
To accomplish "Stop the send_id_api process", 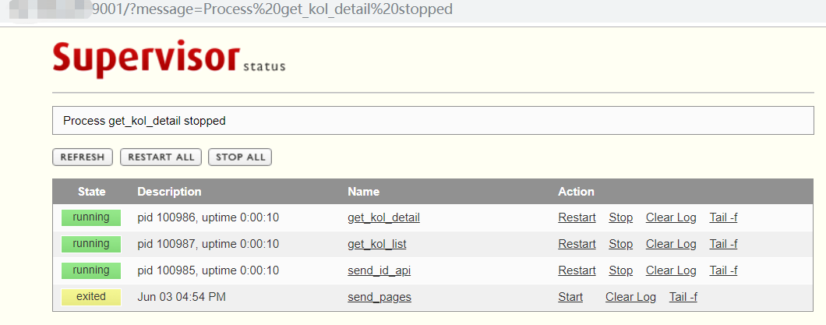I will 620,270.
